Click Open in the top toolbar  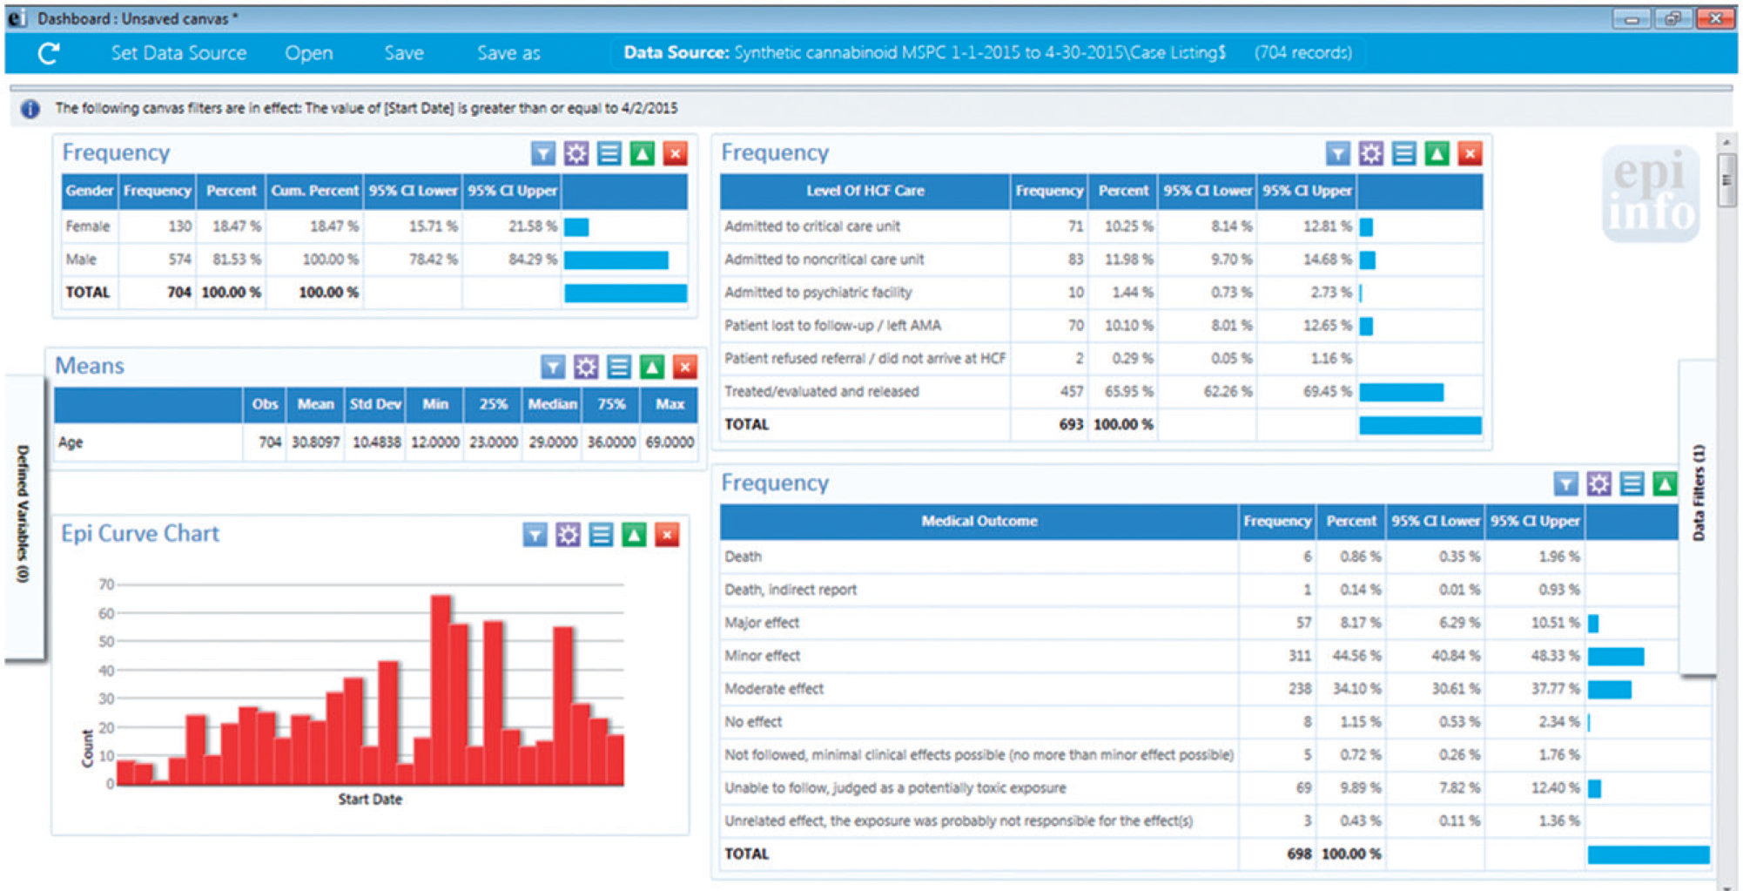click(308, 53)
